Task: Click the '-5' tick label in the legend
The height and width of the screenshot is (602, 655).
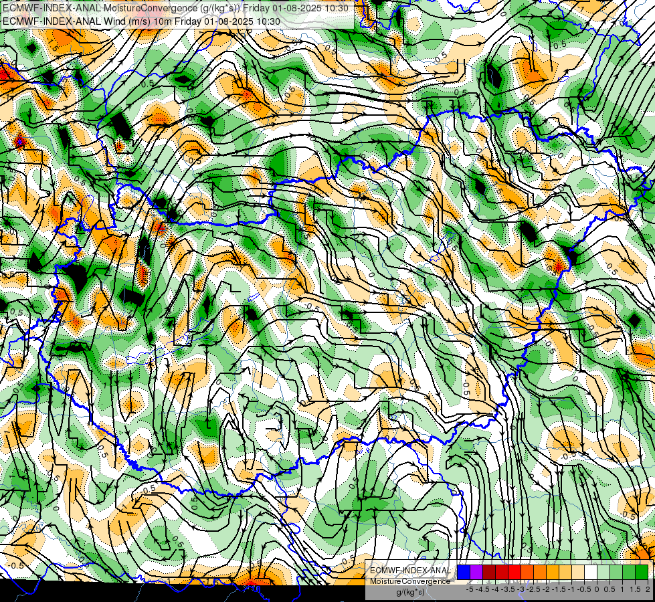Action: (470, 589)
